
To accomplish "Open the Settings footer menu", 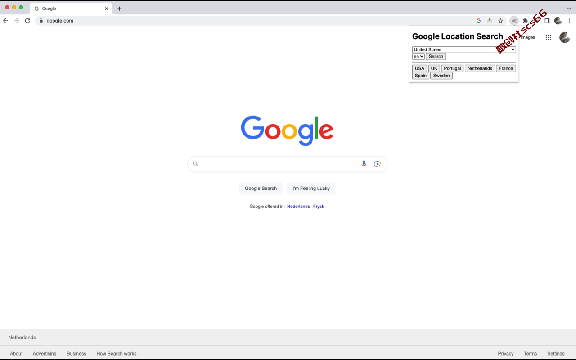I will tap(556, 354).
